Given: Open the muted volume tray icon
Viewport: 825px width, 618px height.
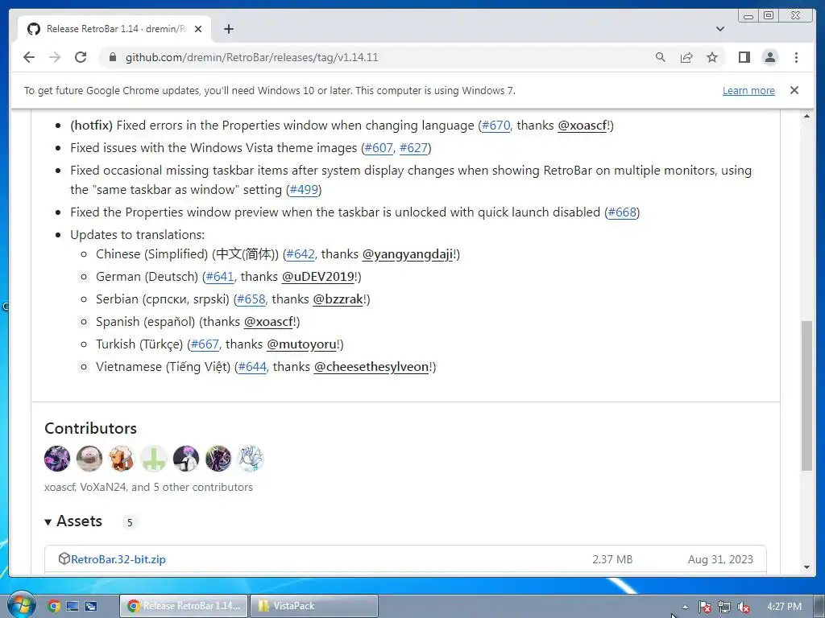Looking at the screenshot, I should click(744, 607).
